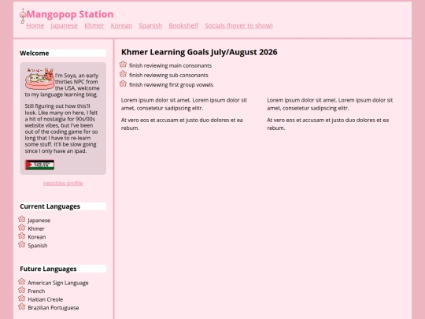Click the 'Still figuring out' paragraph

coord(61,128)
